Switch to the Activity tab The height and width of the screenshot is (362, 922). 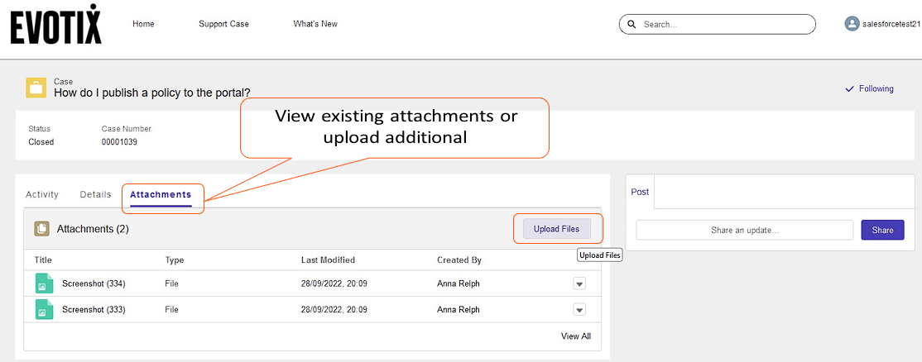click(42, 195)
